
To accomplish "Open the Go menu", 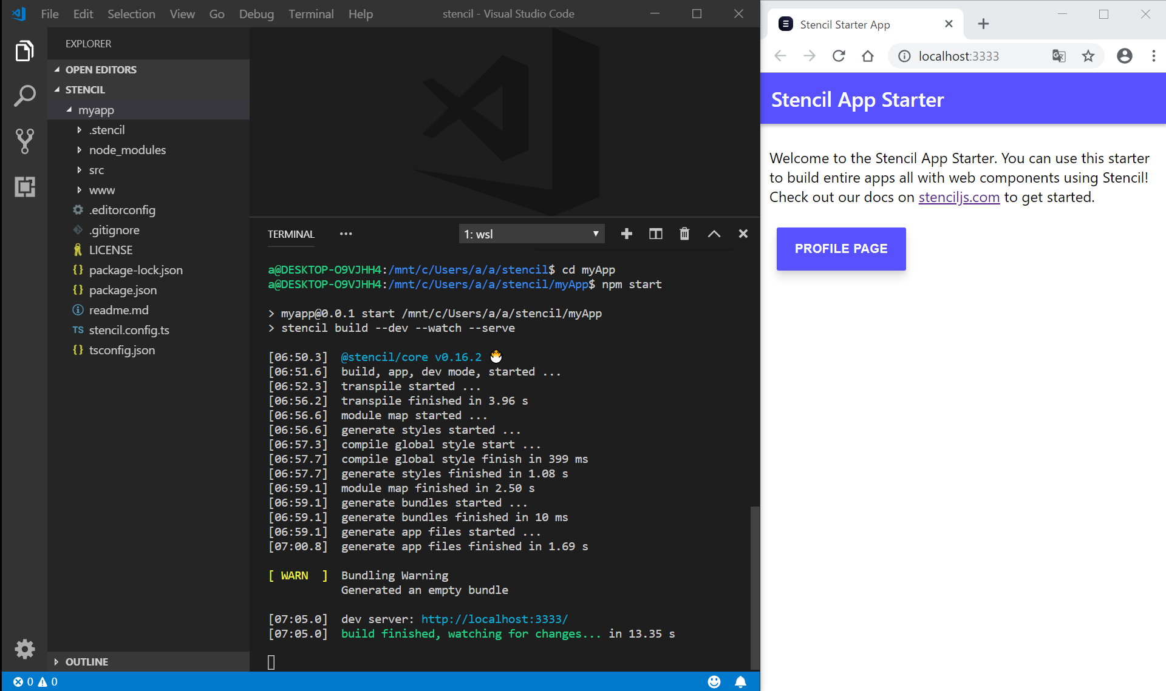I will [x=217, y=13].
